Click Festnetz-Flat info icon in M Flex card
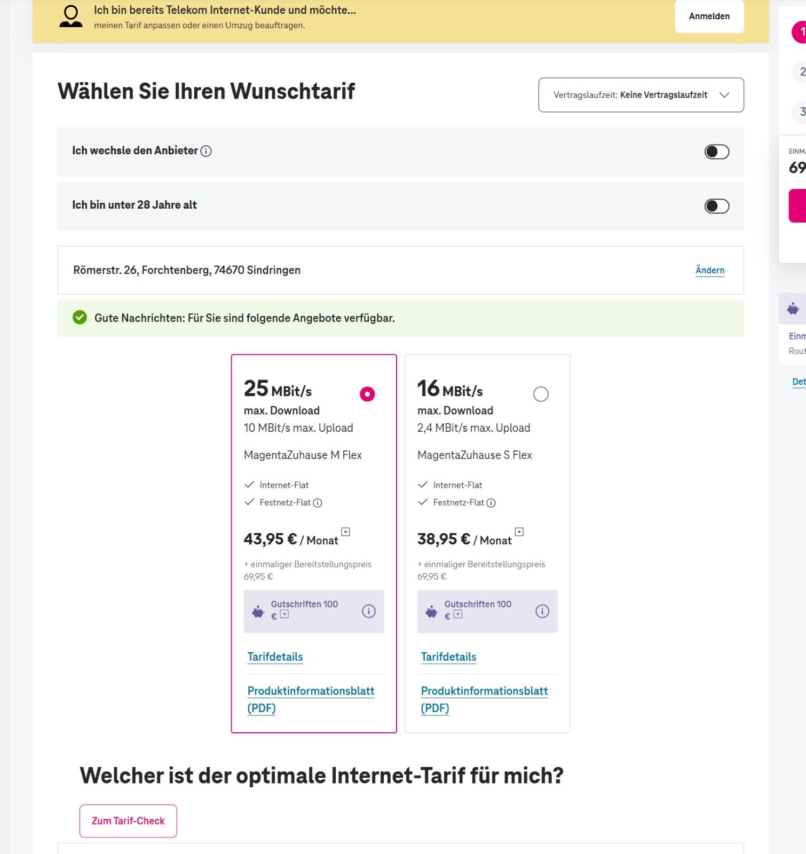This screenshot has width=806, height=854. (x=318, y=503)
